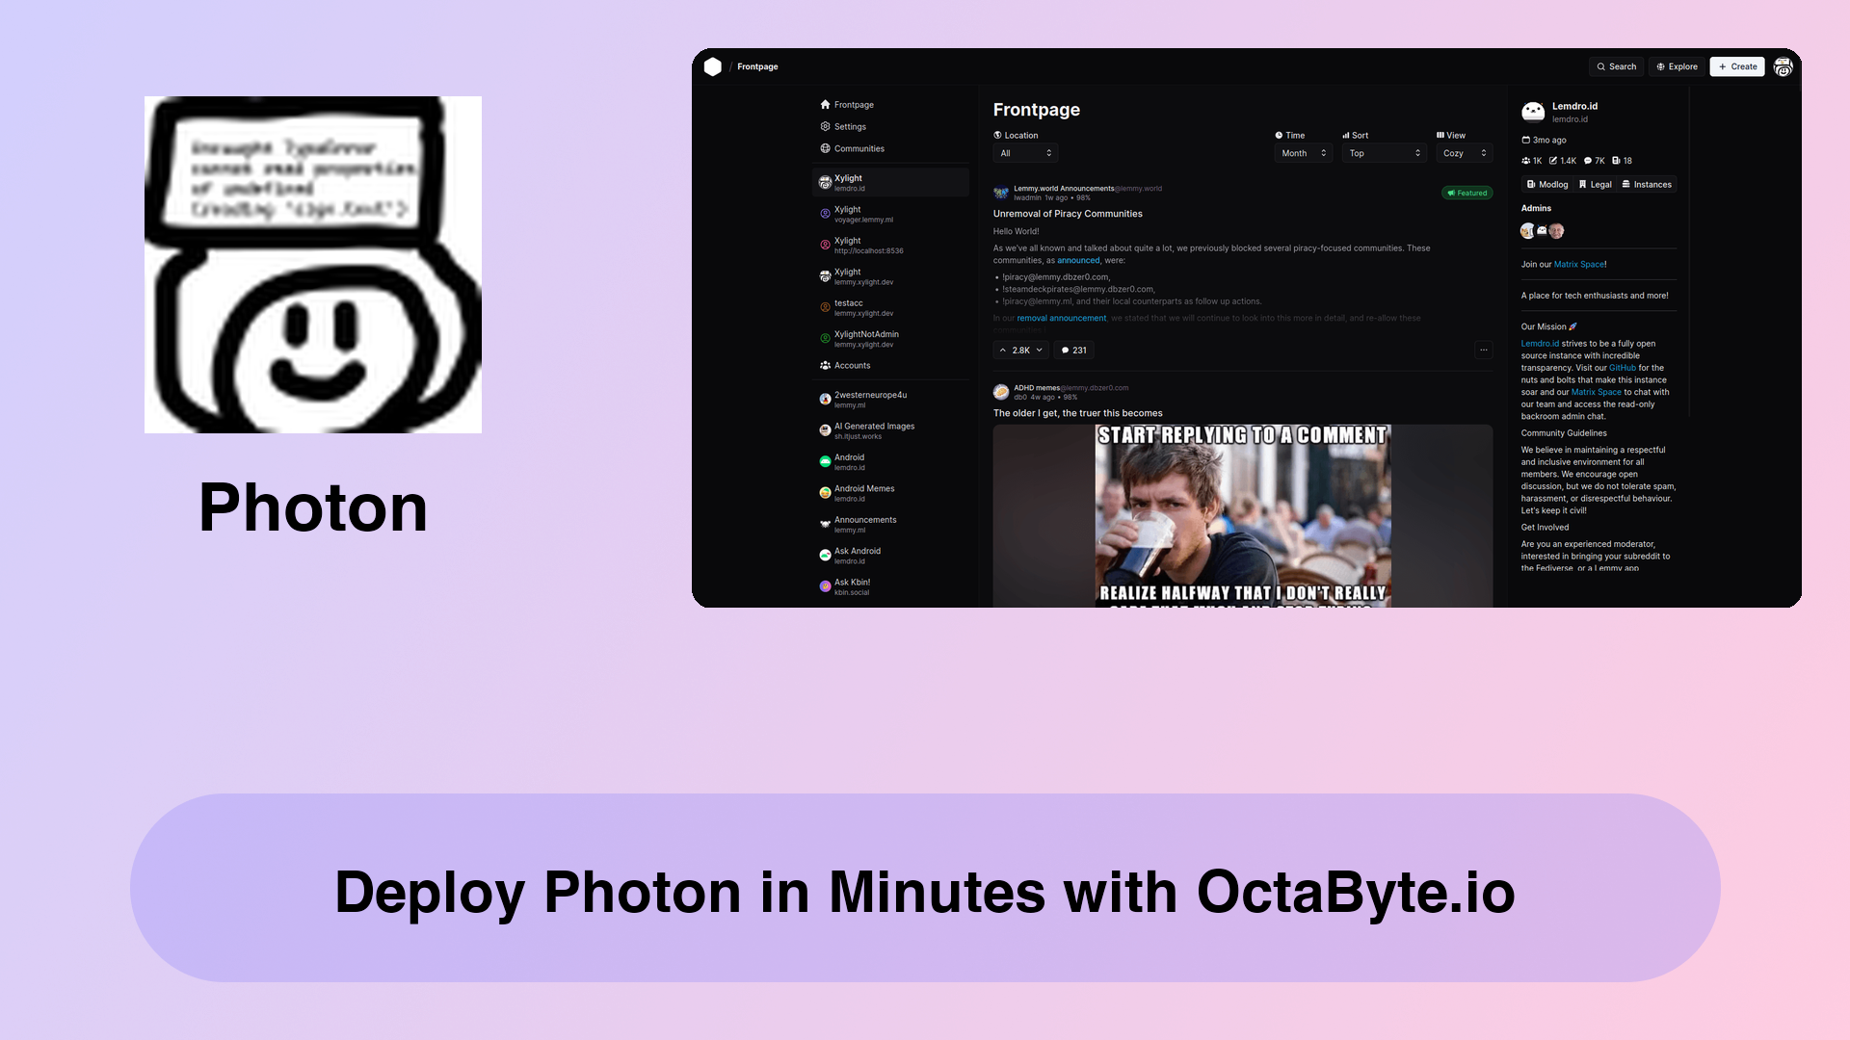Toggle Legal option in instance panel
The height and width of the screenshot is (1040, 1850).
click(x=1595, y=184)
